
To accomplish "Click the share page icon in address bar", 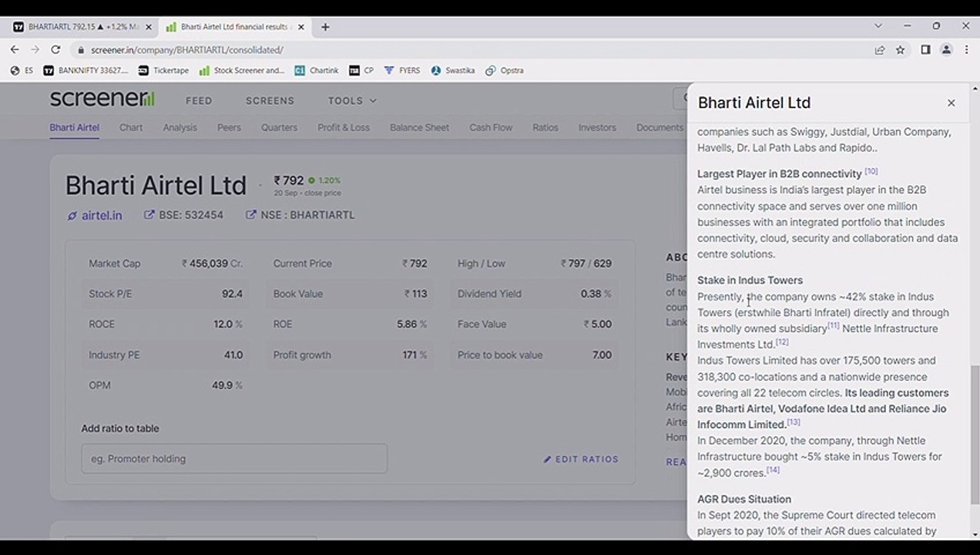I will [879, 50].
